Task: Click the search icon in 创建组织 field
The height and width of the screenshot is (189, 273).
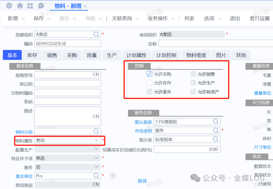Action: pos(96,34)
